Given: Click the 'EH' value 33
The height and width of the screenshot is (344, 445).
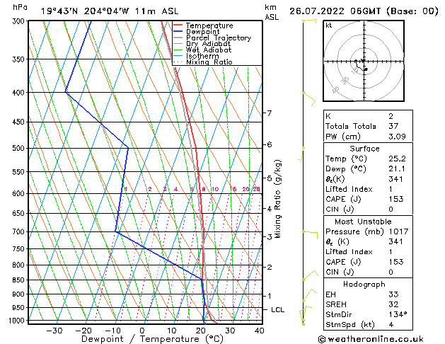Looking at the screenshot, I should coord(393,294).
